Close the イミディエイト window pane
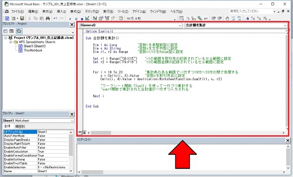The image size is (293, 177). click(288, 141)
